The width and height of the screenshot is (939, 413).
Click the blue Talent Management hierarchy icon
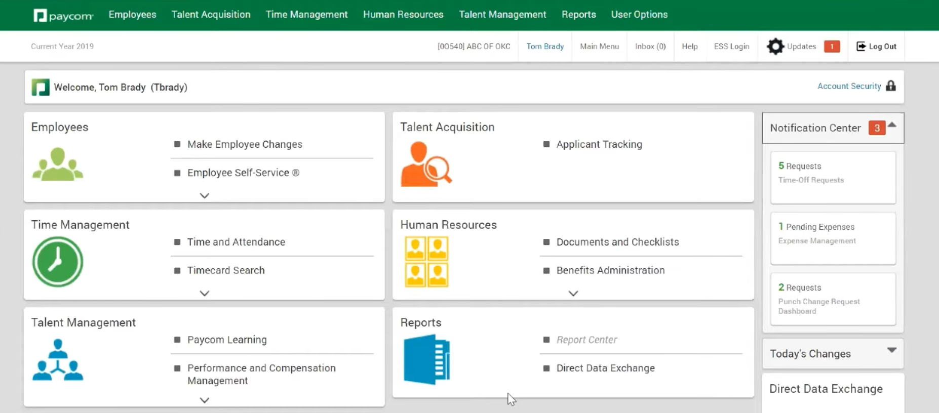(58, 359)
